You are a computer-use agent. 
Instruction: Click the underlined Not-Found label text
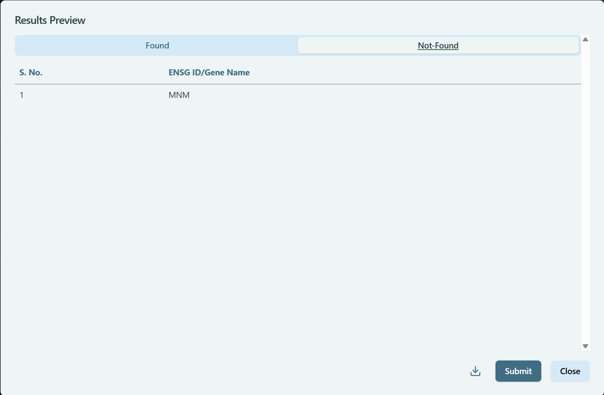point(438,45)
